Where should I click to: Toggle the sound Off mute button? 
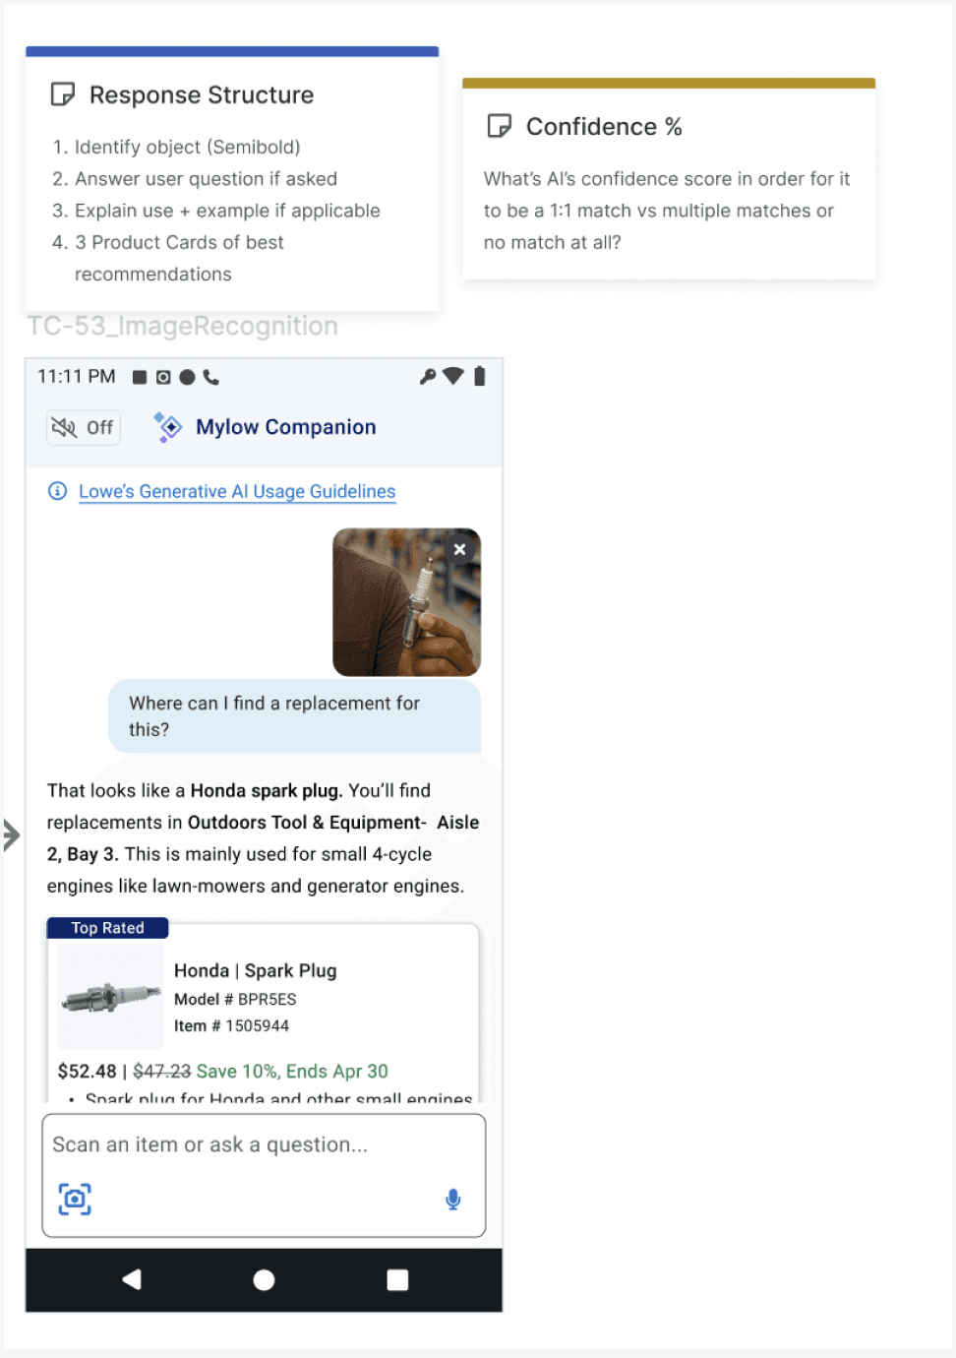[84, 427]
